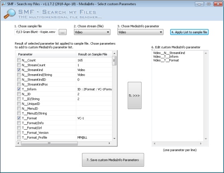Click the Parameter column header
This screenshot has height=173, width=224.
pyautogui.click(x=46, y=54)
